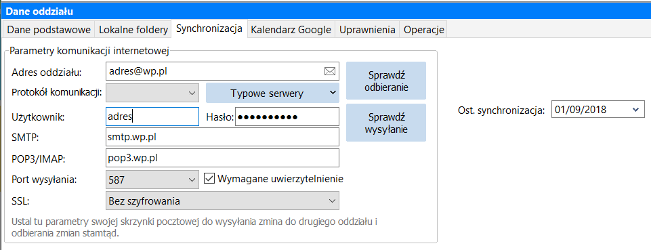Open the Port wysyłania dropdown
The image size is (651, 250).
(152, 180)
